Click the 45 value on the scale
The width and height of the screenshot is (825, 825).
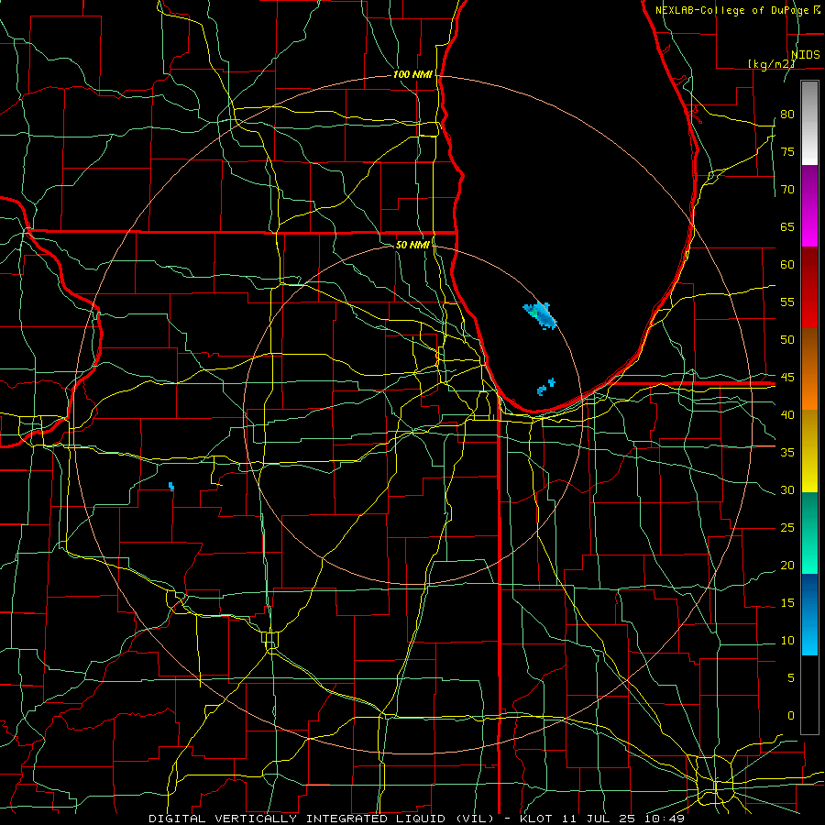coord(787,378)
